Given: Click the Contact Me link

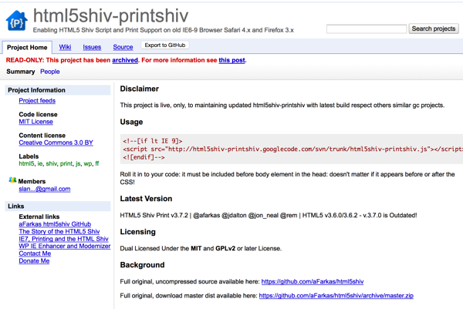Looking at the screenshot, I should coord(35,254).
